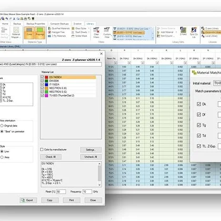This screenshot has width=221, height=221.
Task: Switch to the Corporate Library
Action: 211,32
